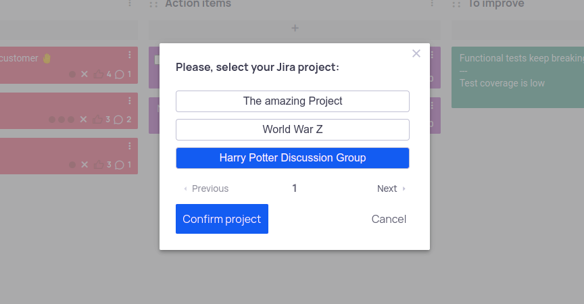
Task: Like the customer card with 4 votes
Action: (99, 74)
